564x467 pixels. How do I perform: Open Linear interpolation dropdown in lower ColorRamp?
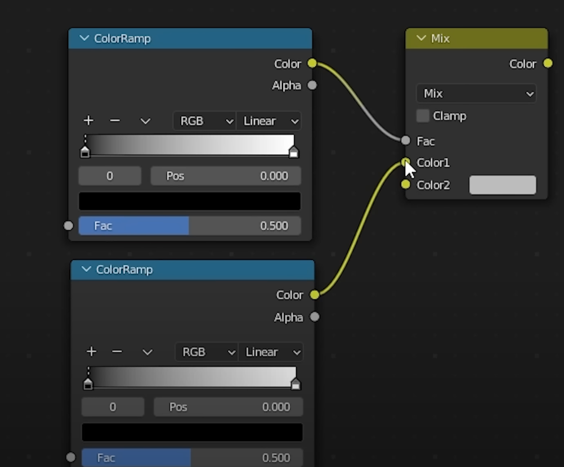point(271,352)
